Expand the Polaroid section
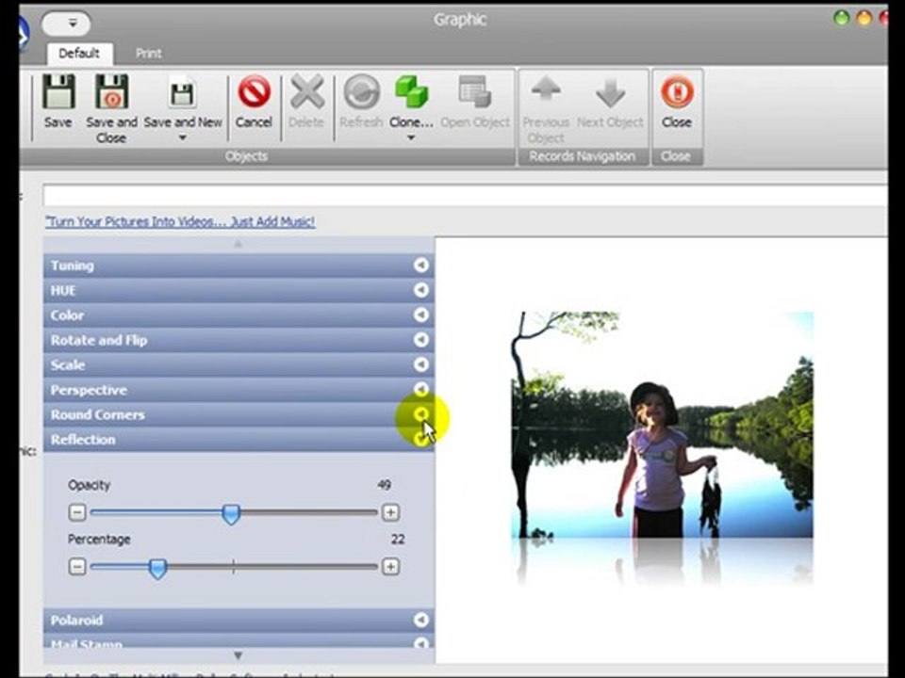This screenshot has width=905, height=678. click(x=421, y=620)
